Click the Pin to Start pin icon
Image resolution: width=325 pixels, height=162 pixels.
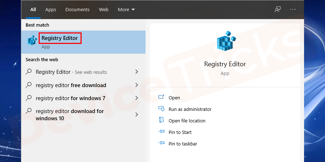click(161, 132)
